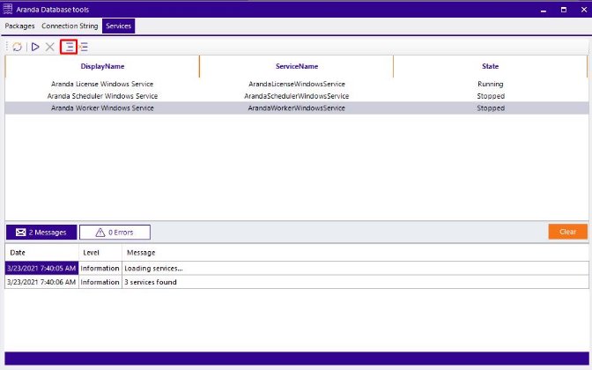The height and width of the screenshot is (370, 592).
Task: Click the refresh services icon
Action: tap(17, 47)
